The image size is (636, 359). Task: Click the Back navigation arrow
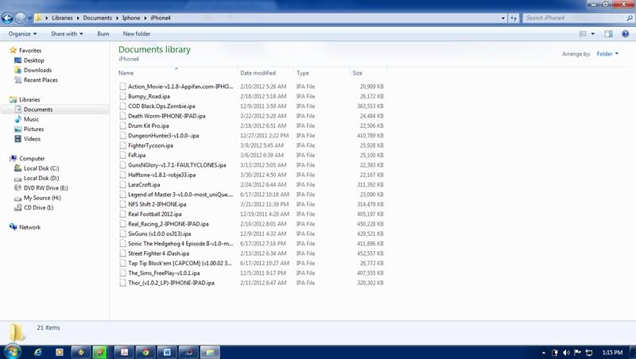coord(7,17)
